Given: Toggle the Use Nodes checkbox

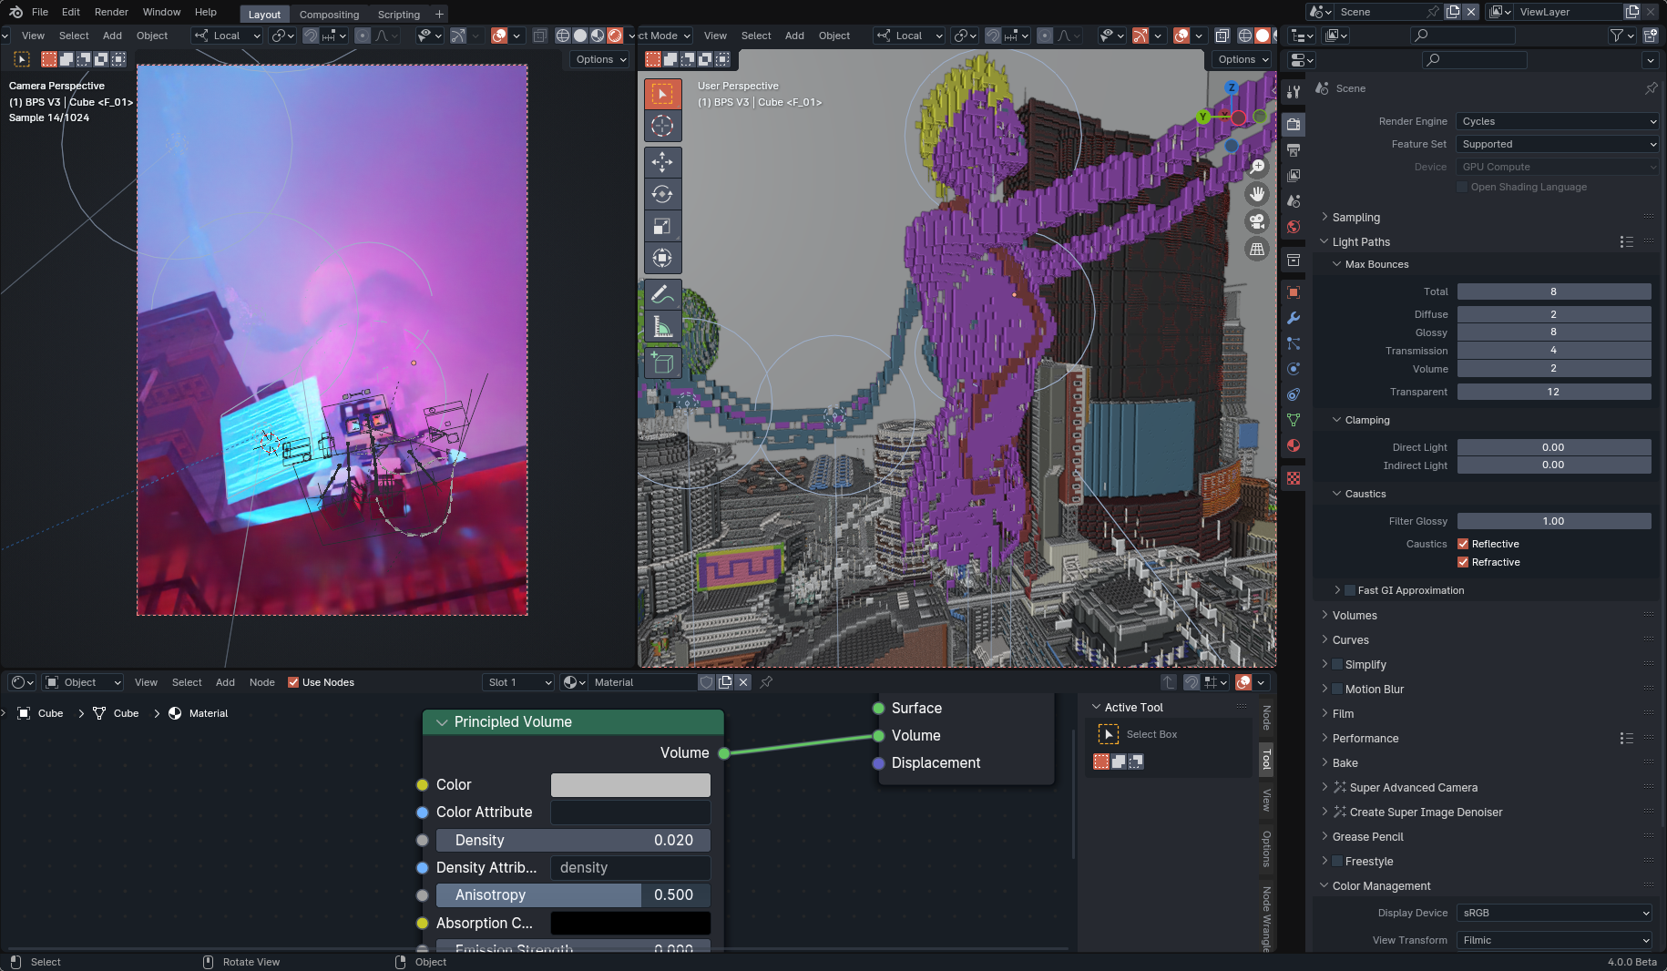Looking at the screenshot, I should [293, 682].
